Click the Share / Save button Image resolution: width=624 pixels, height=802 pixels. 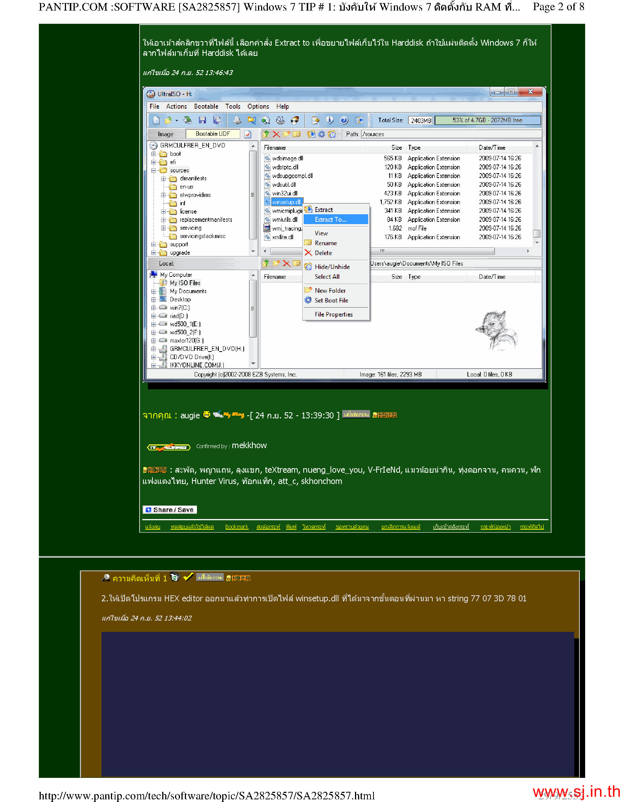pyautogui.click(x=170, y=510)
